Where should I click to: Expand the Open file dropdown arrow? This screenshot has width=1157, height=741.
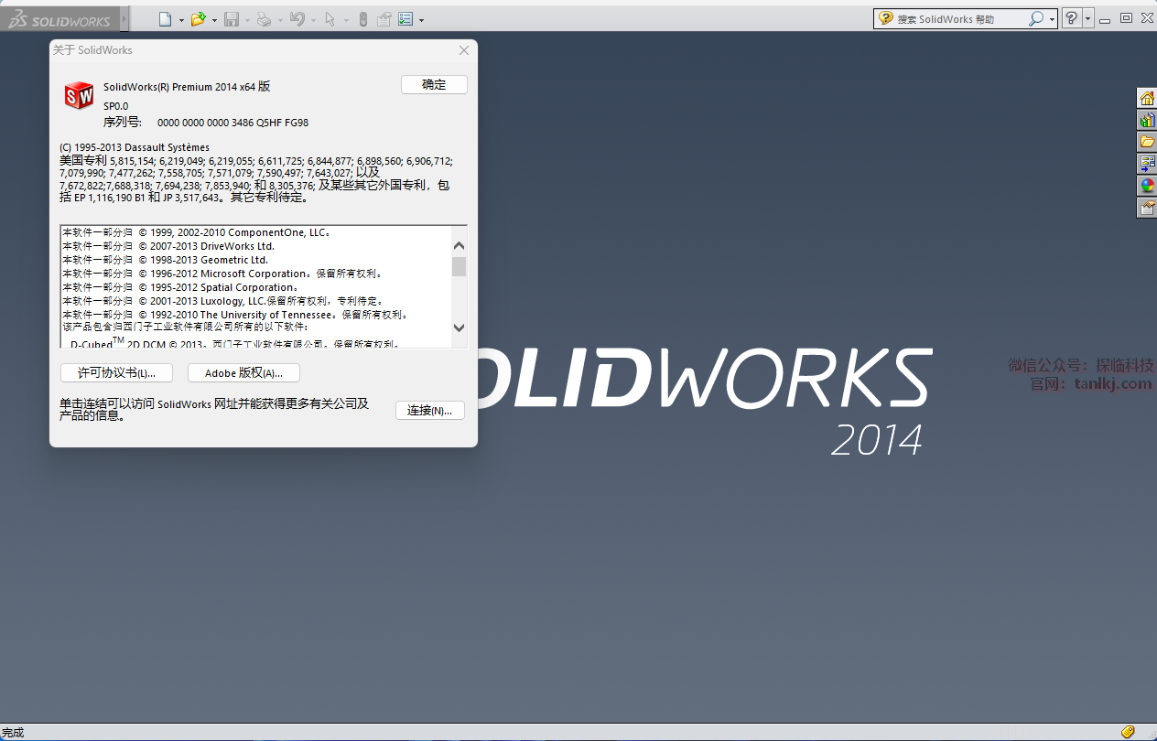coord(214,20)
